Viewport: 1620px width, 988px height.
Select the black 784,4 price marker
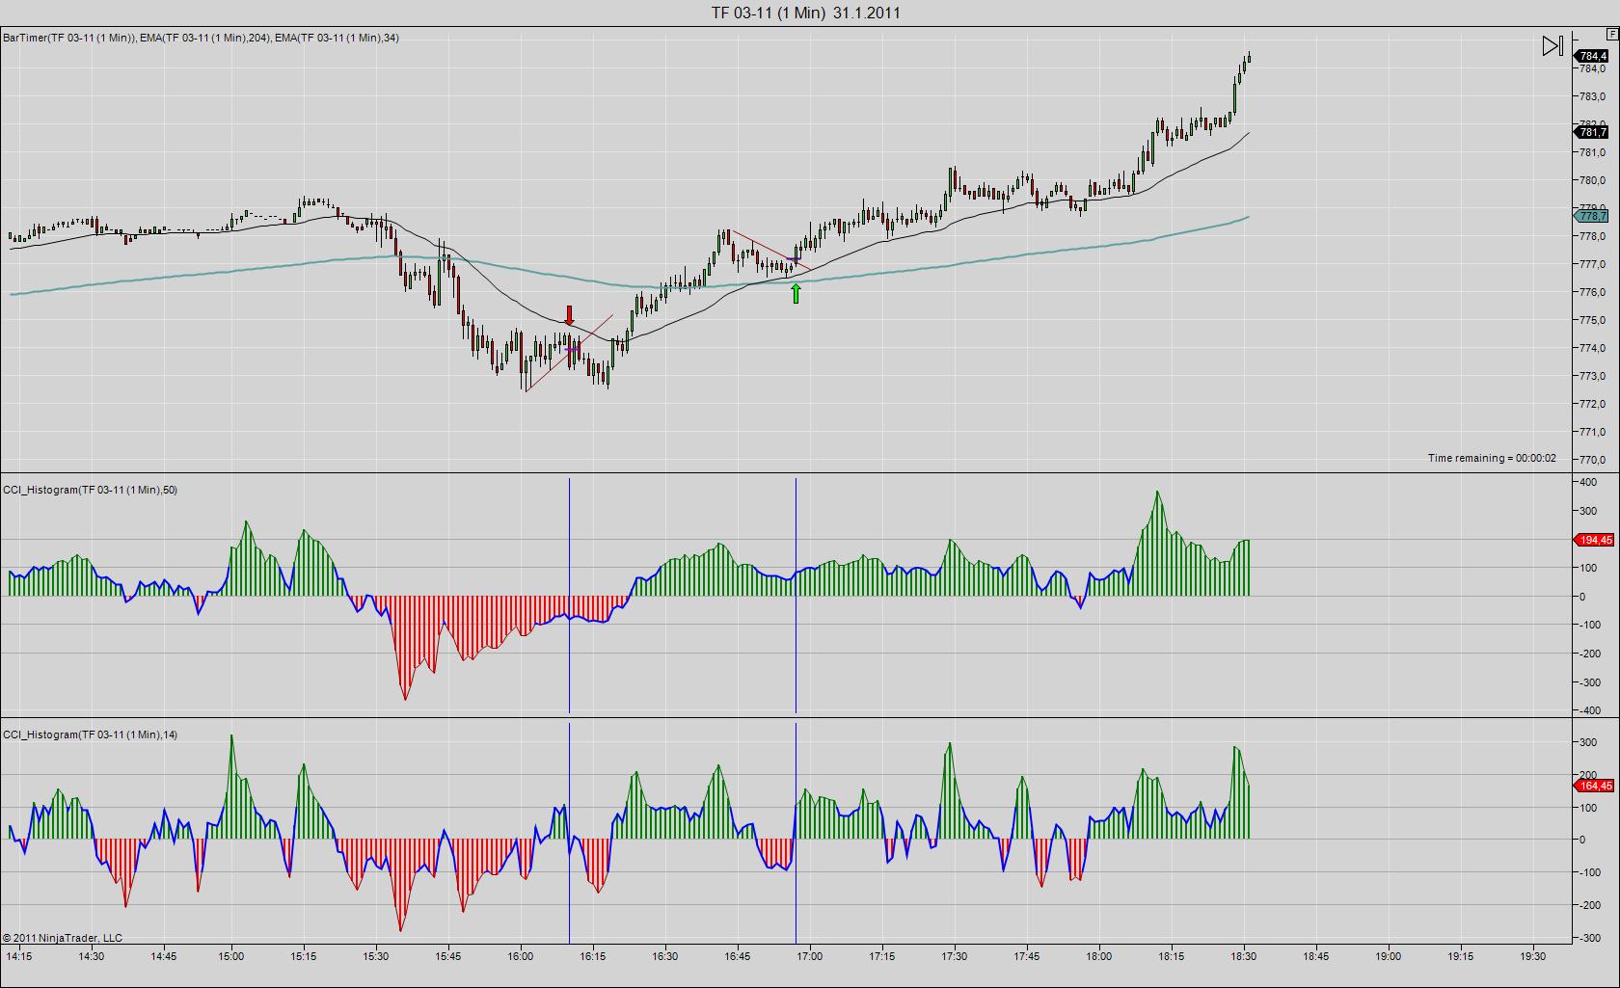pyautogui.click(x=1592, y=56)
